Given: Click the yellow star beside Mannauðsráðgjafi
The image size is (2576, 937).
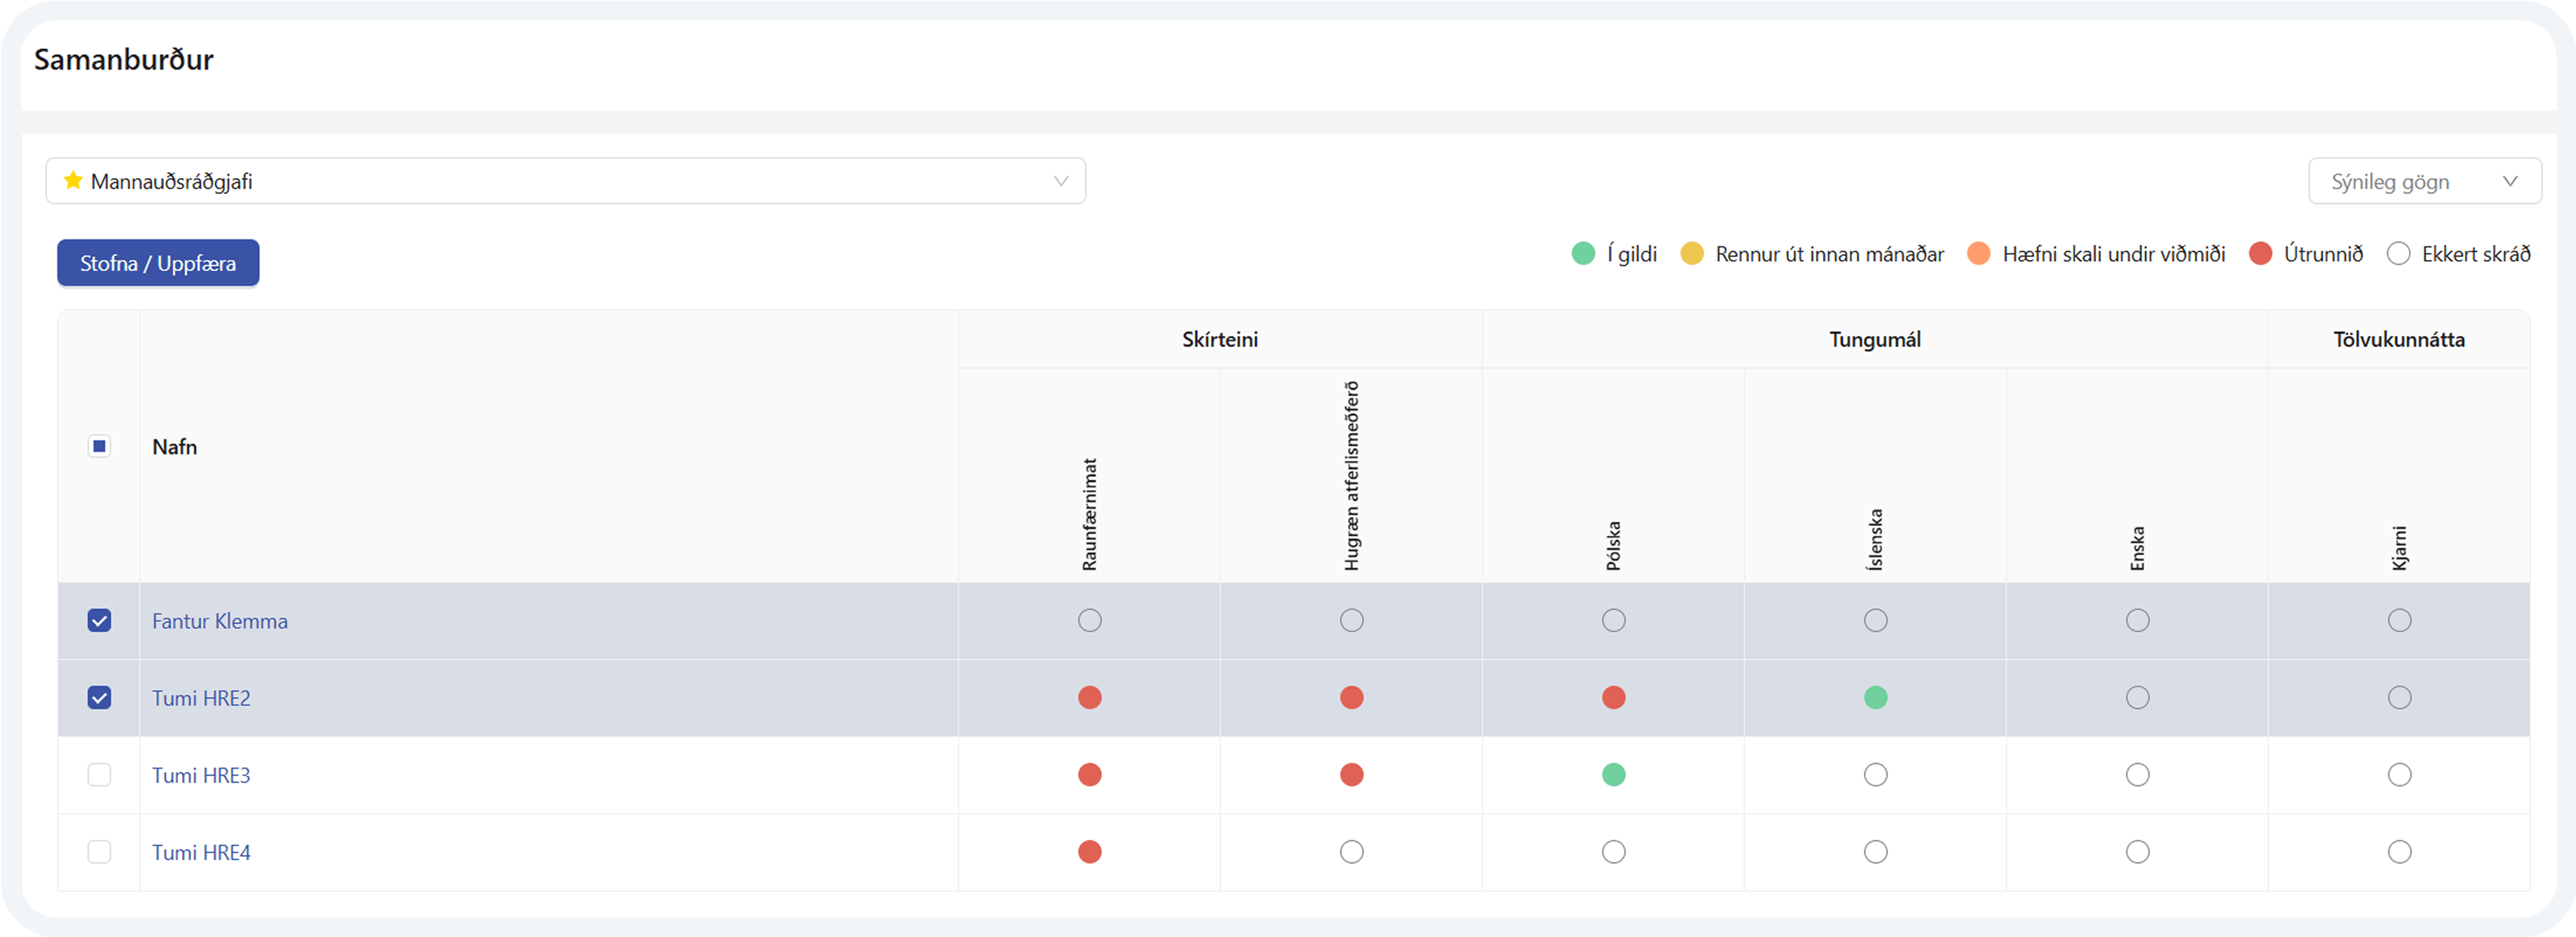Looking at the screenshot, I should click(73, 181).
